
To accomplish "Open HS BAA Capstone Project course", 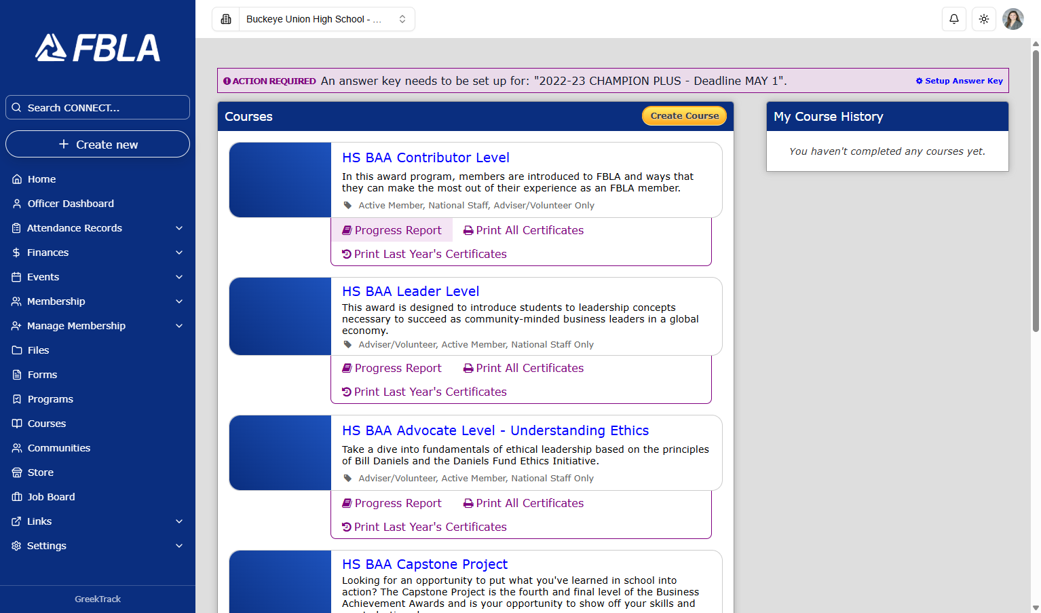I will click(425, 564).
